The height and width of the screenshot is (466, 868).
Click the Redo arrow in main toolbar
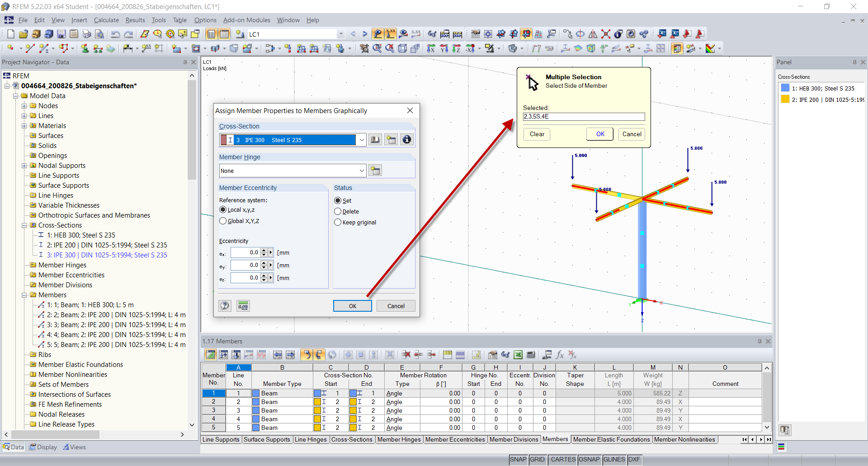click(x=128, y=34)
